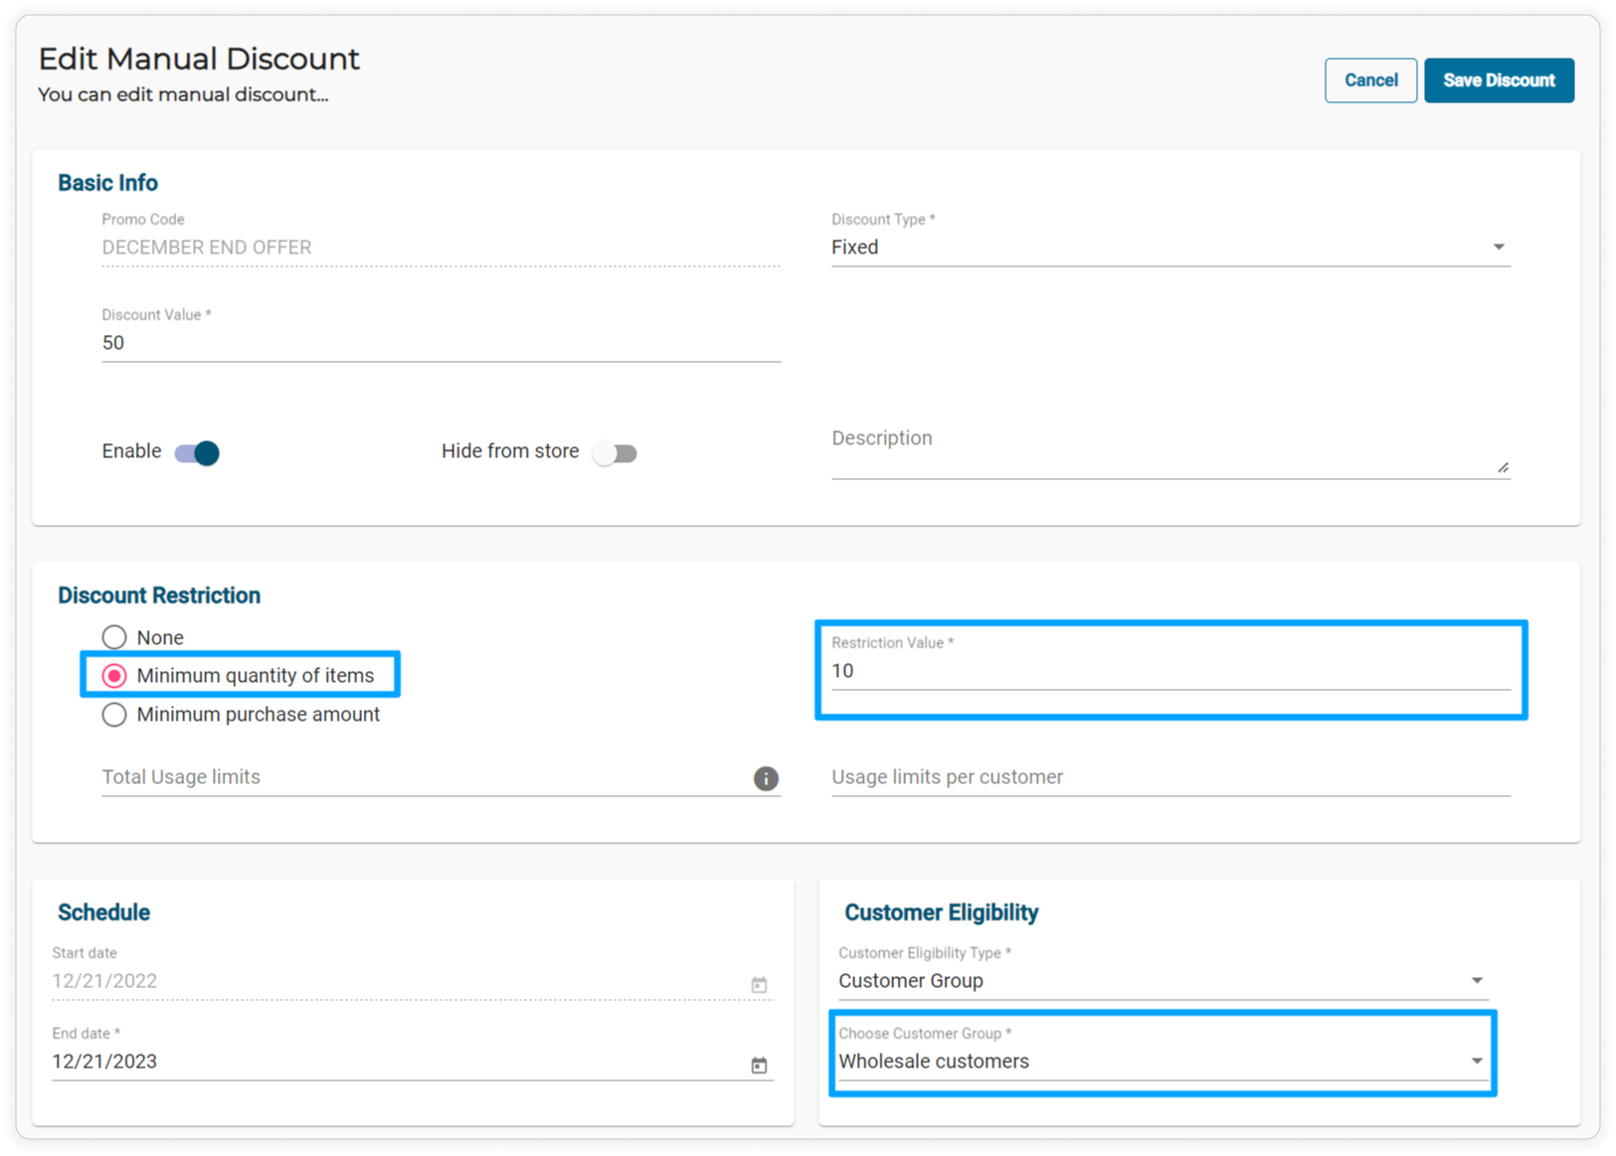Open Choose Customer Group dropdown
This screenshot has width=1616, height=1156.
pyautogui.click(x=1161, y=1062)
